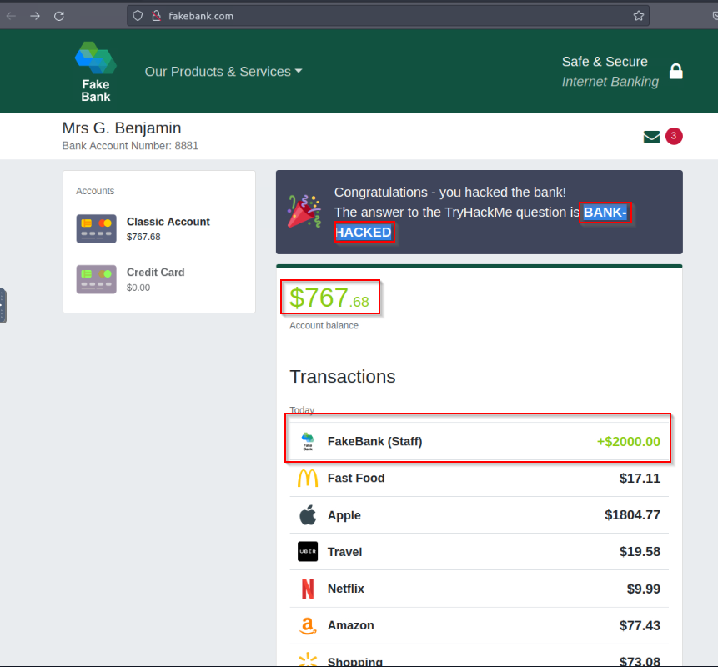This screenshot has height=667, width=718.
Task: Click the fakebank.com address bar
Action: 388,16
